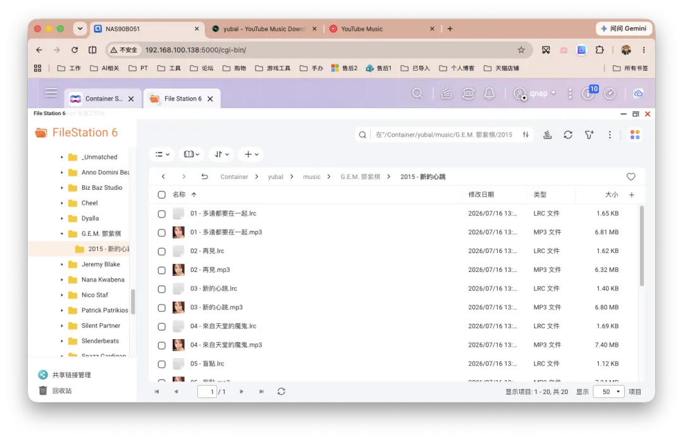
Task: Jump to last page arrow
Action: pyautogui.click(x=261, y=392)
